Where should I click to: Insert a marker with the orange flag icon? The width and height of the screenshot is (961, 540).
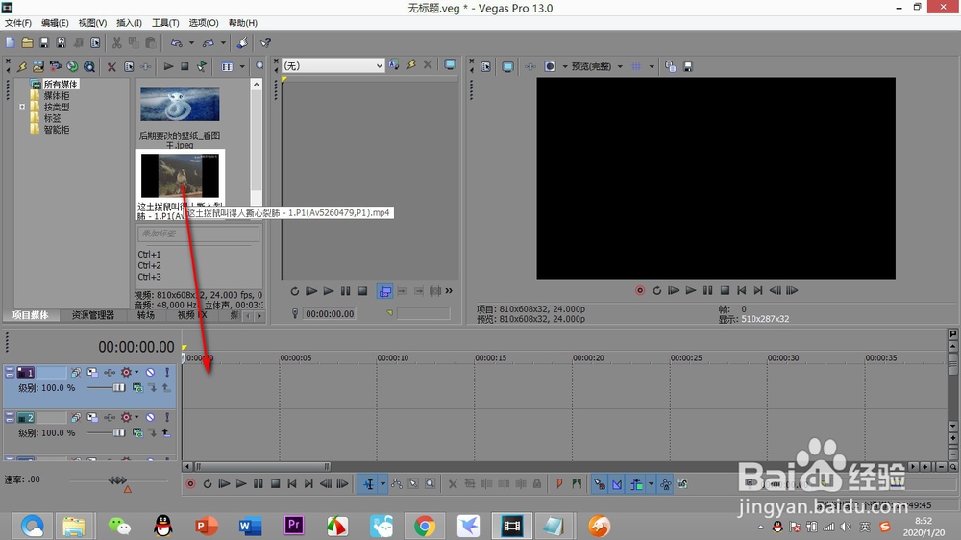pos(559,484)
